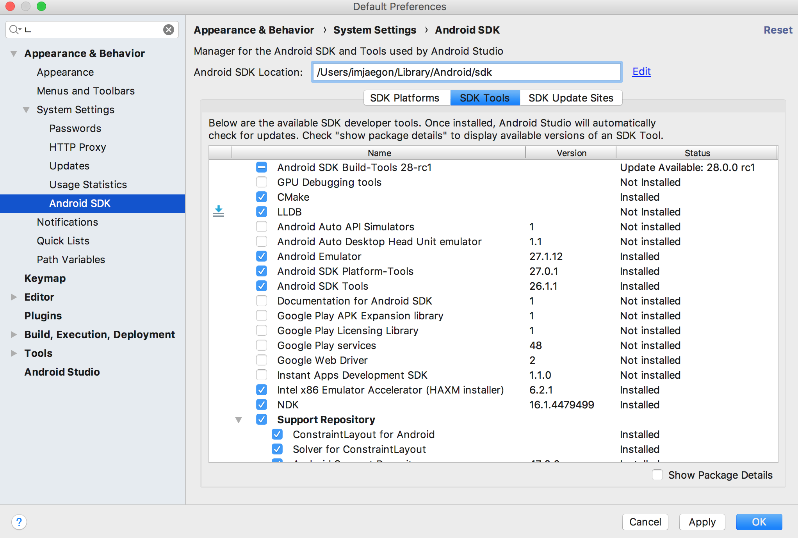Uncheck the NDK checkbox

(262, 405)
